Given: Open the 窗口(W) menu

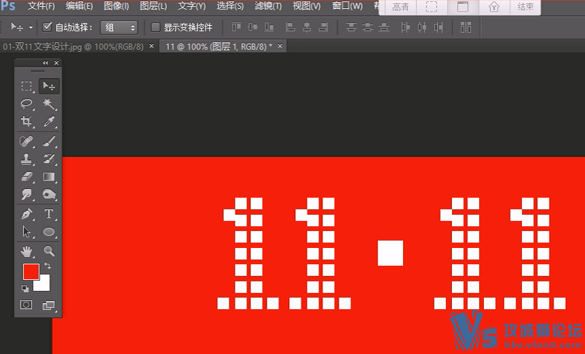Looking at the screenshot, I should 347,6.
